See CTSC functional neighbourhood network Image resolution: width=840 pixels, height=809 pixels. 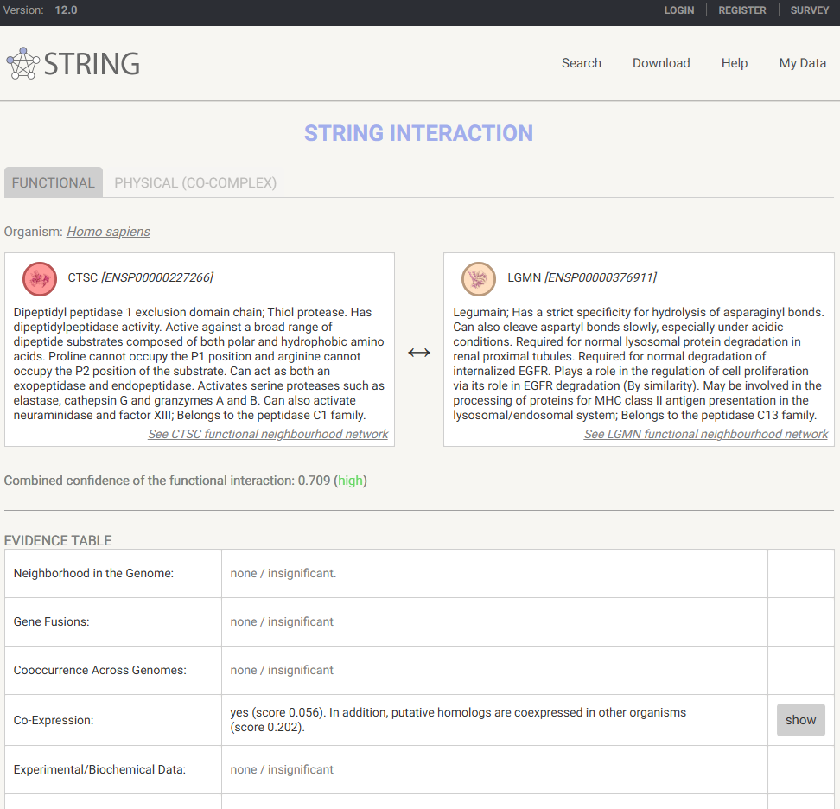tap(268, 434)
